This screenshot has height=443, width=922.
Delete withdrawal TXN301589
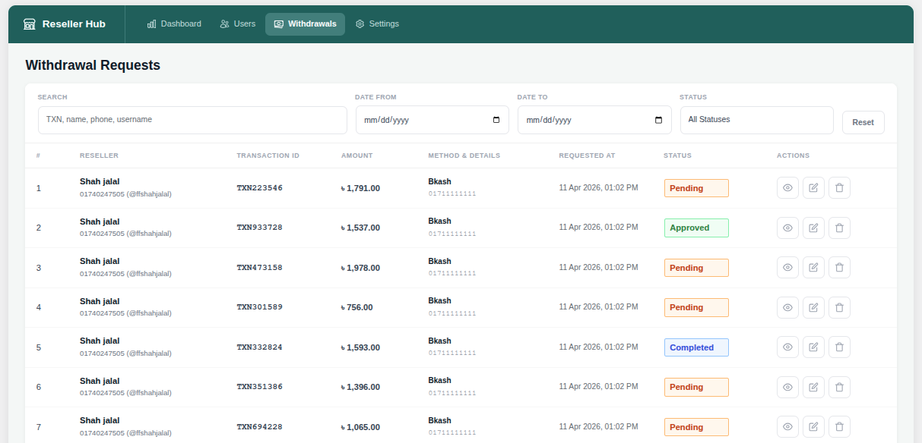pyautogui.click(x=839, y=307)
